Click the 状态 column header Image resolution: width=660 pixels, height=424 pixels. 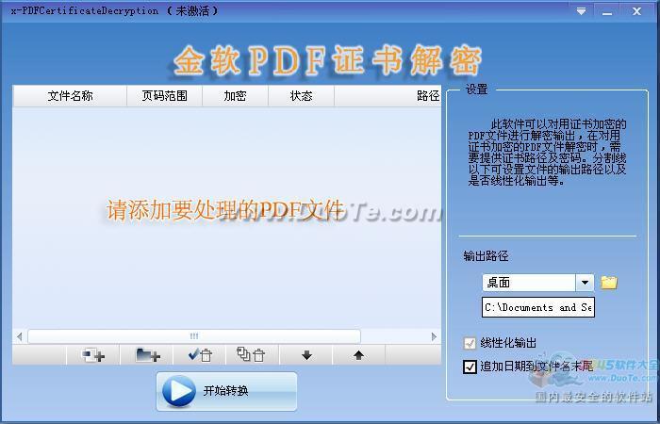click(301, 96)
